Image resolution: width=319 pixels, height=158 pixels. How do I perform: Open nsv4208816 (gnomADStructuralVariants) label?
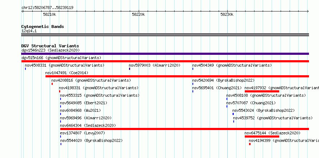[91, 80]
